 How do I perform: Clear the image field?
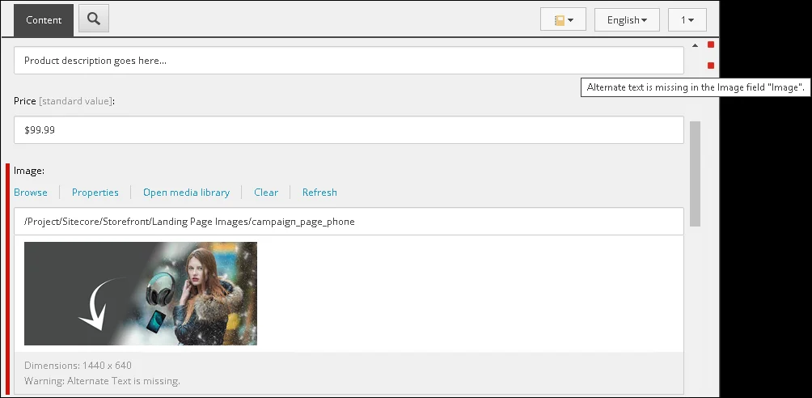266,193
